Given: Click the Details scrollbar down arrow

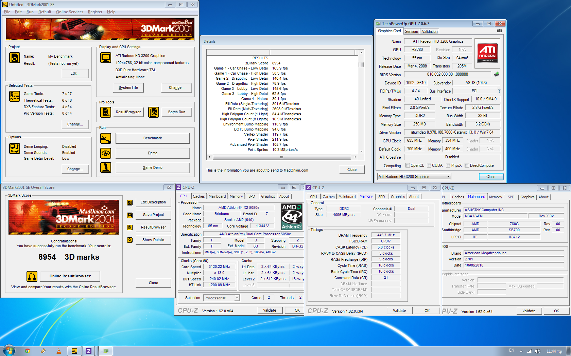Looking at the screenshot, I should click(361, 152).
